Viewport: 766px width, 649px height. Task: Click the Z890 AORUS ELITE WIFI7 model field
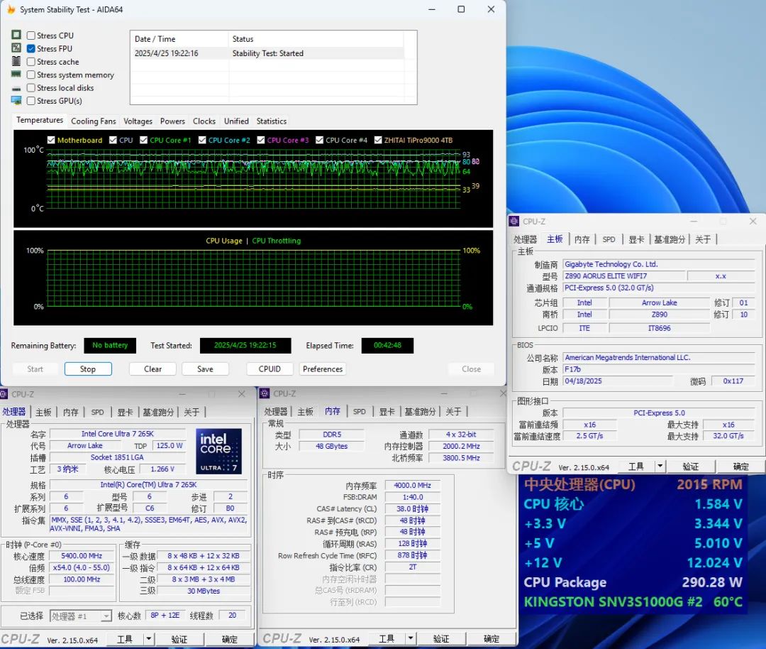pyautogui.click(x=623, y=276)
